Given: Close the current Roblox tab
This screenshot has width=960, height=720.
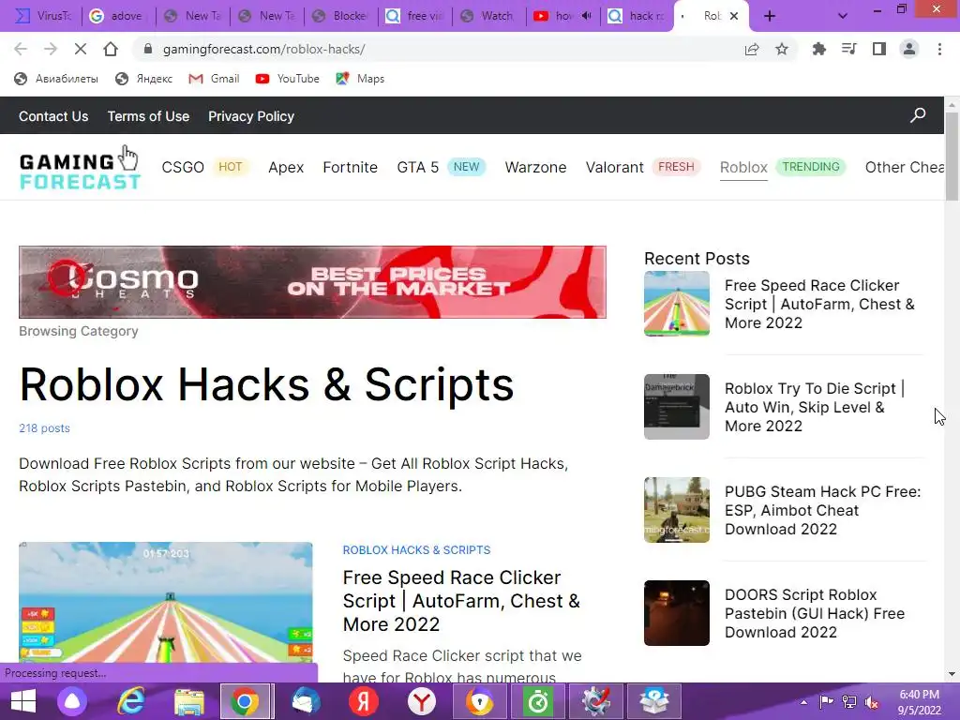Looking at the screenshot, I should click(x=734, y=16).
